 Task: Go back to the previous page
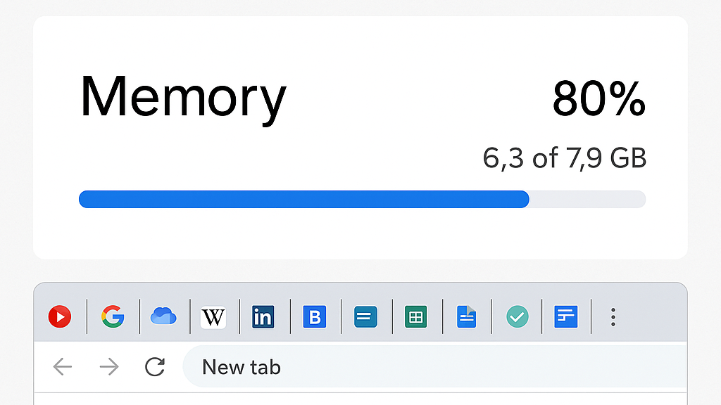(x=62, y=366)
